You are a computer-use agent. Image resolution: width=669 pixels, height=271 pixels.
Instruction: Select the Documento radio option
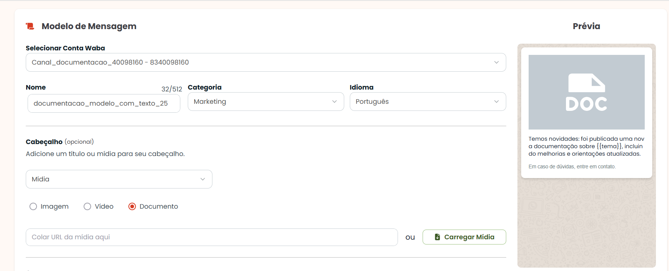point(132,206)
